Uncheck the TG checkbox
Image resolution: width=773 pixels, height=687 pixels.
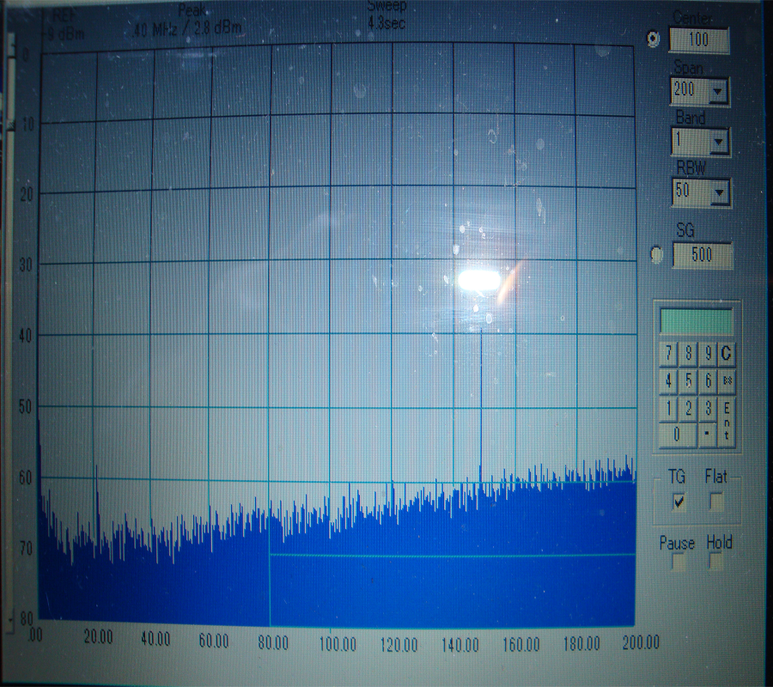point(679,502)
